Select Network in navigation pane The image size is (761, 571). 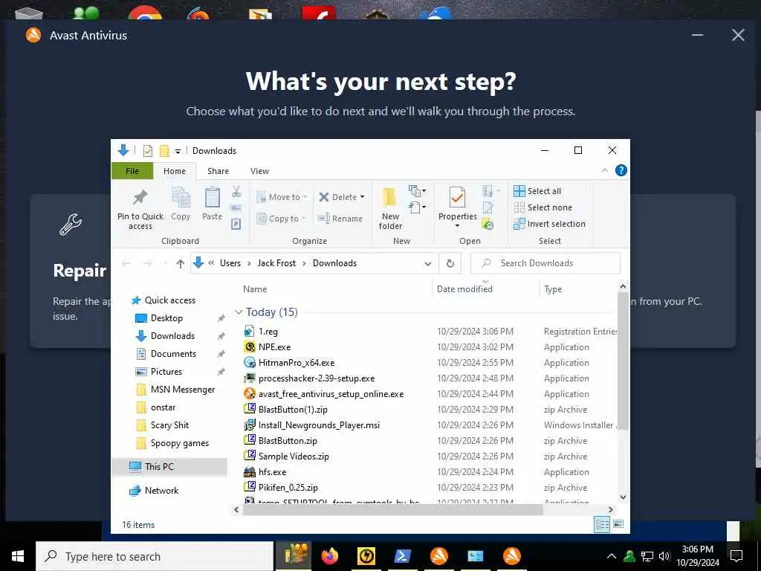(x=161, y=491)
